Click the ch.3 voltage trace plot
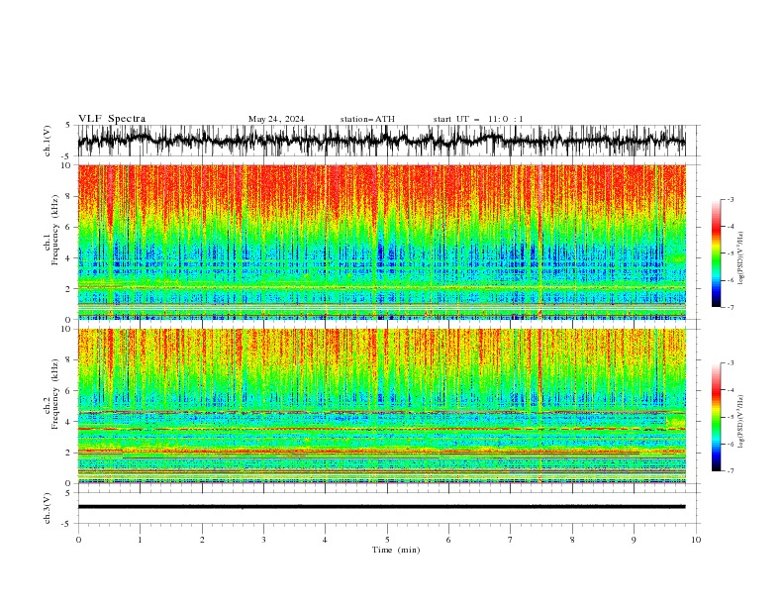 point(381,508)
